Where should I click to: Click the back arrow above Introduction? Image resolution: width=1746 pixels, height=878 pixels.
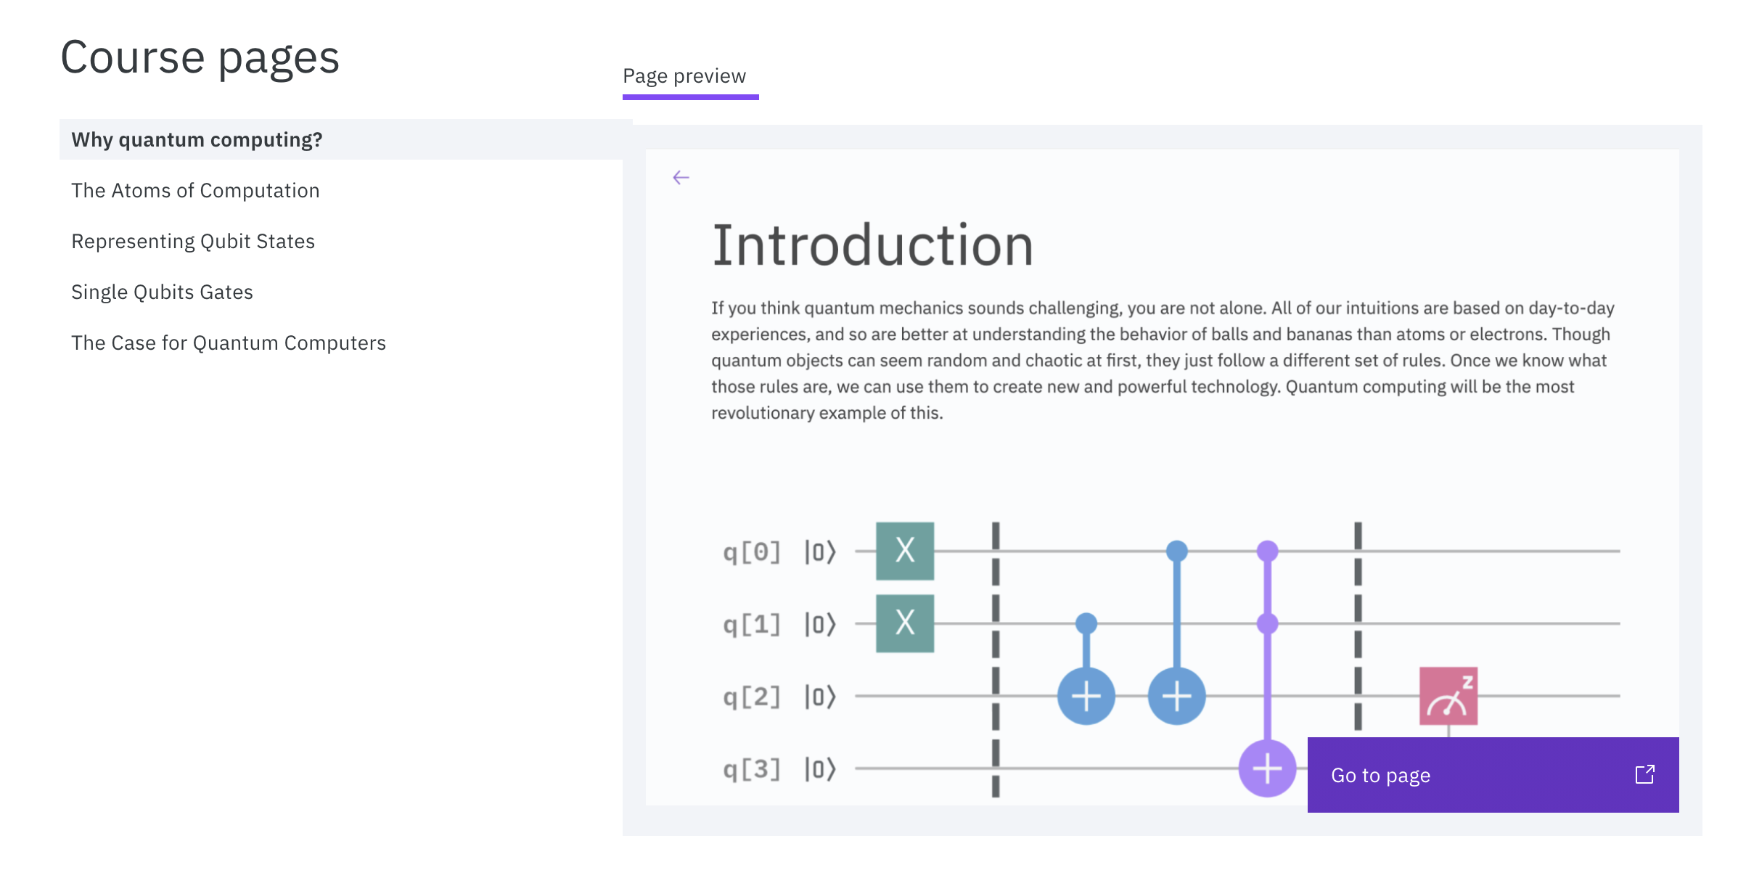[x=682, y=176]
